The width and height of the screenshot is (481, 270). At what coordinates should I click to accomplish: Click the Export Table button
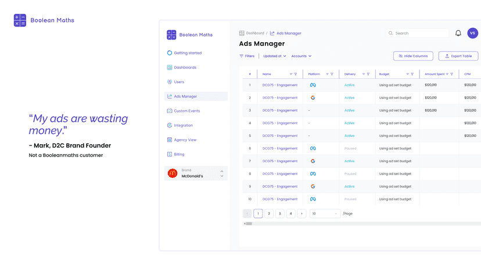[458, 56]
